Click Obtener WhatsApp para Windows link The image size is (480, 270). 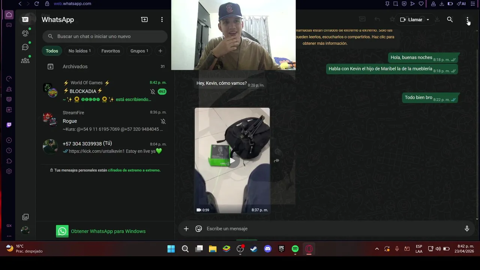pos(108,231)
